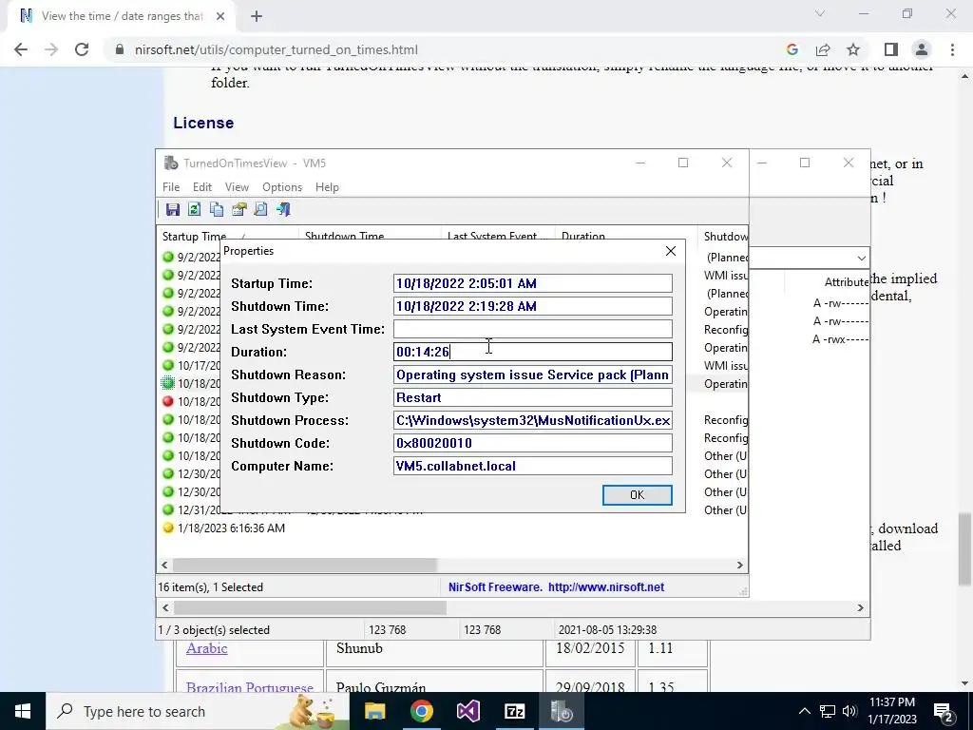Open the Edit menu
This screenshot has height=730, width=973.
(202, 187)
